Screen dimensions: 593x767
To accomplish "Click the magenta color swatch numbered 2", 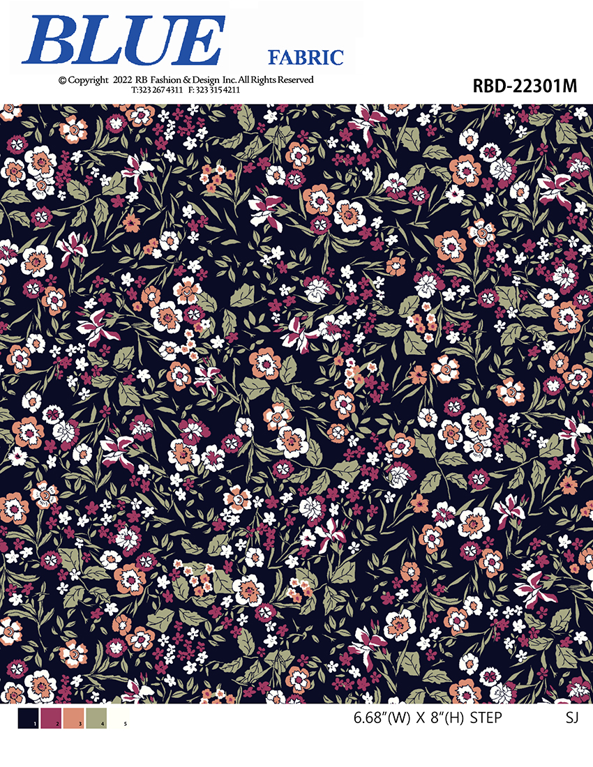I will pos(51,718).
